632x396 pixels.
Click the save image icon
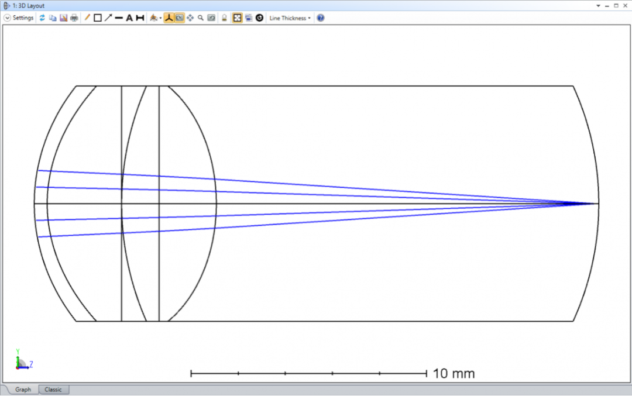click(63, 18)
